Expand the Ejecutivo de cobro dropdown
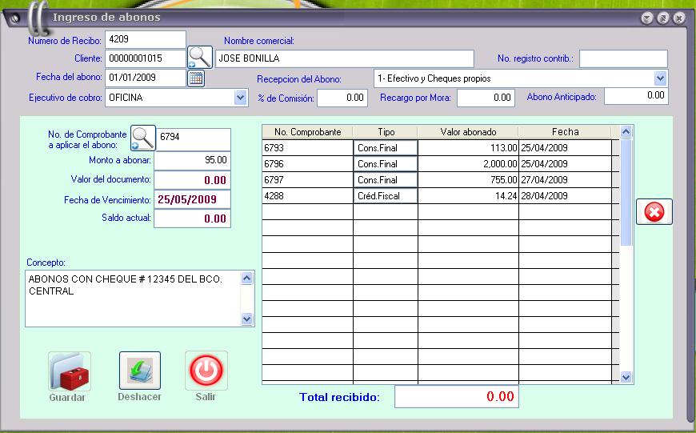Image resolution: width=696 pixels, height=433 pixels. (x=240, y=98)
